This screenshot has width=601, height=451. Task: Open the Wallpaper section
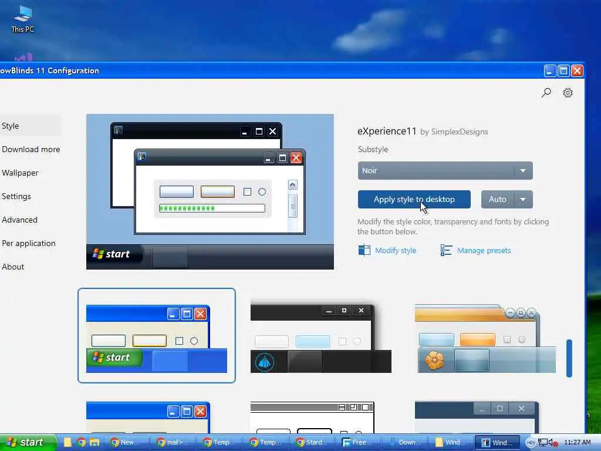point(20,173)
